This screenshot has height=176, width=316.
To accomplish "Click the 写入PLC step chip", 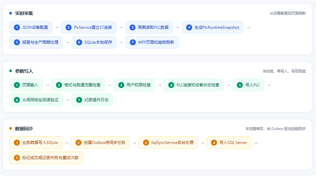I will [248, 85].
